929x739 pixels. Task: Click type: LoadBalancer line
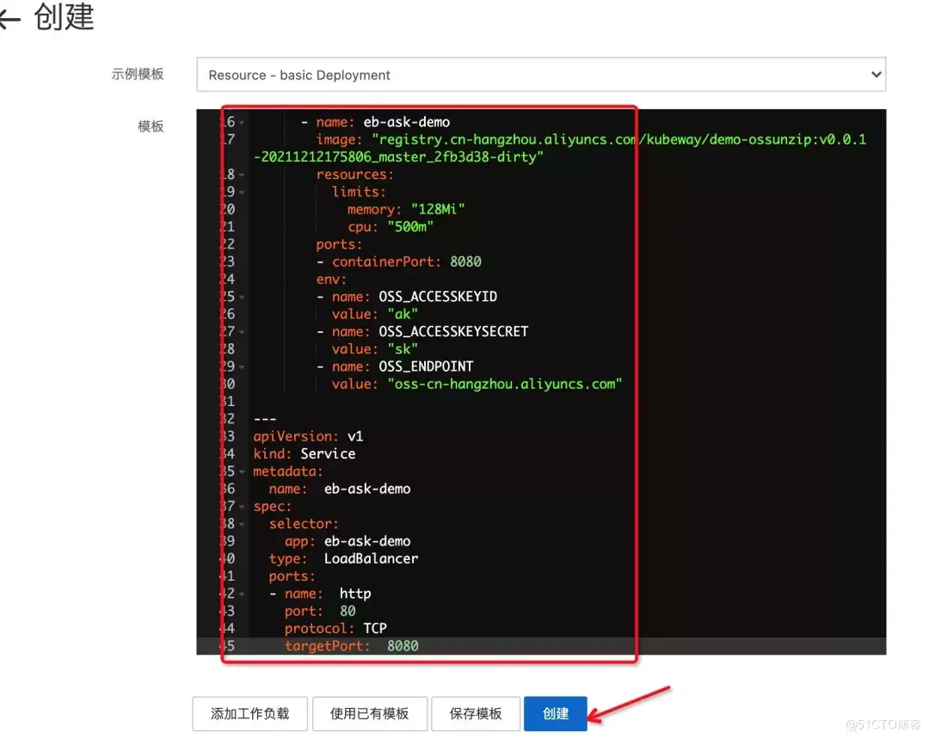click(x=343, y=558)
